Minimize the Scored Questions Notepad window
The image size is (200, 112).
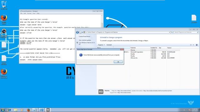(94, 11)
